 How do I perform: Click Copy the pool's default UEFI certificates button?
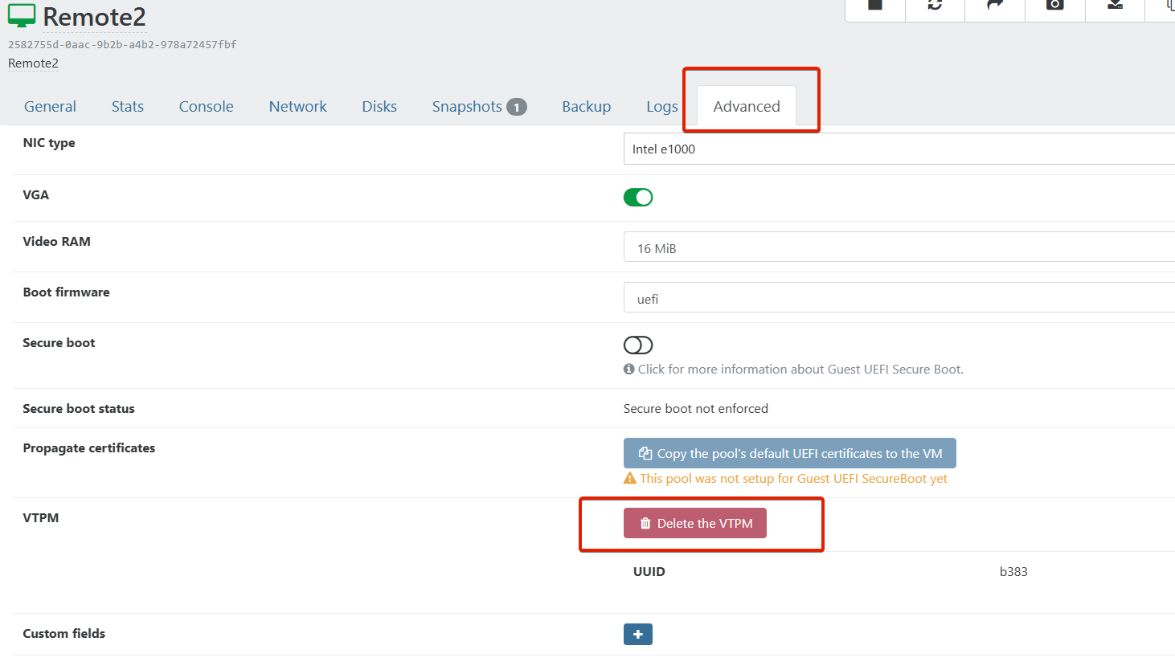(789, 454)
